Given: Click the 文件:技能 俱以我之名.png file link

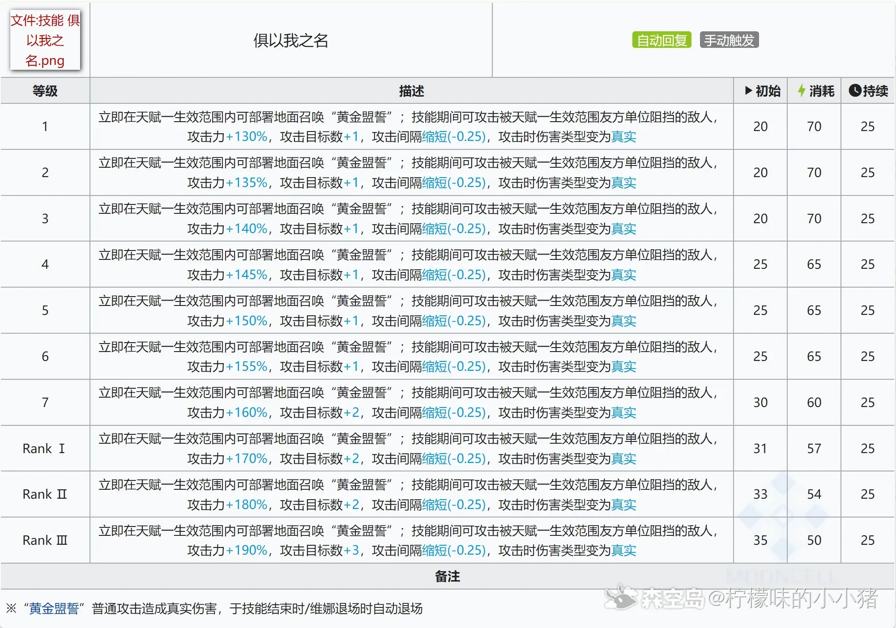Looking at the screenshot, I should 45,40.
